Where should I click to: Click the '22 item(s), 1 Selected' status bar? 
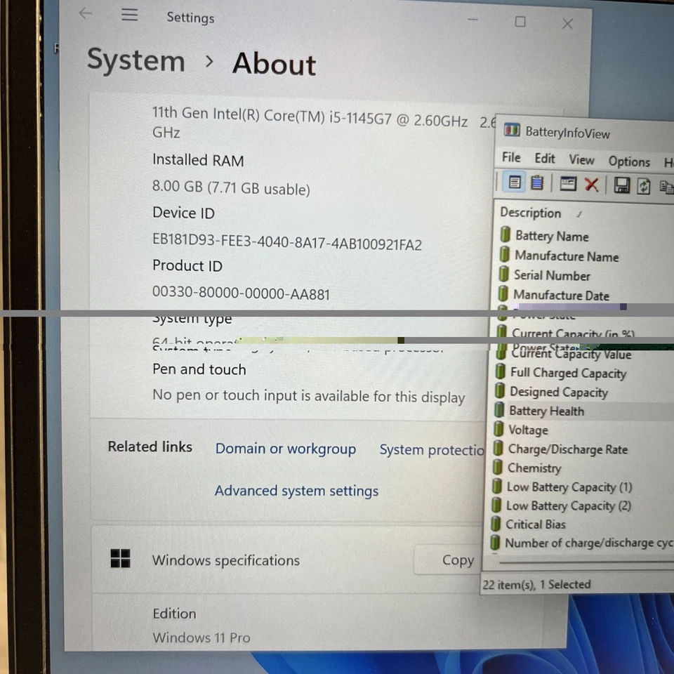pyautogui.click(x=536, y=584)
